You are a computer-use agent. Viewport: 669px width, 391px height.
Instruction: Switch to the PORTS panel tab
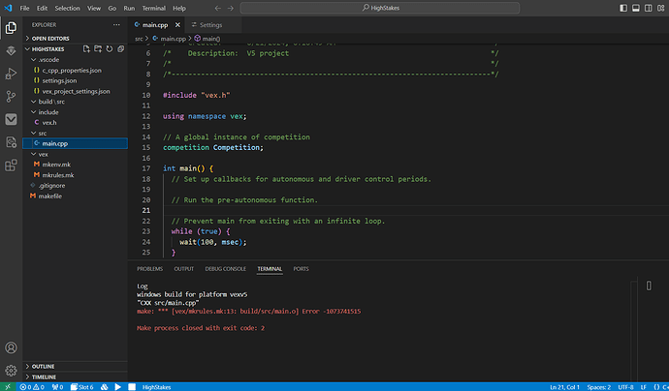tap(301, 269)
